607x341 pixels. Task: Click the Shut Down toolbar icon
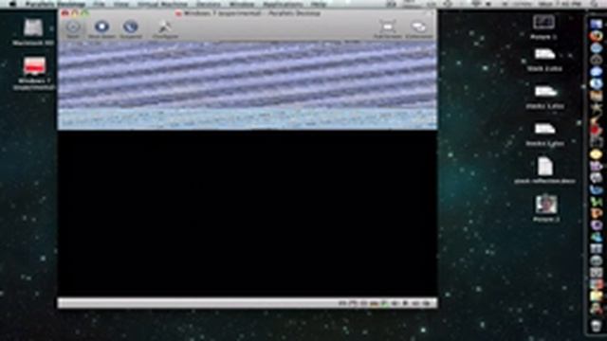(101, 28)
